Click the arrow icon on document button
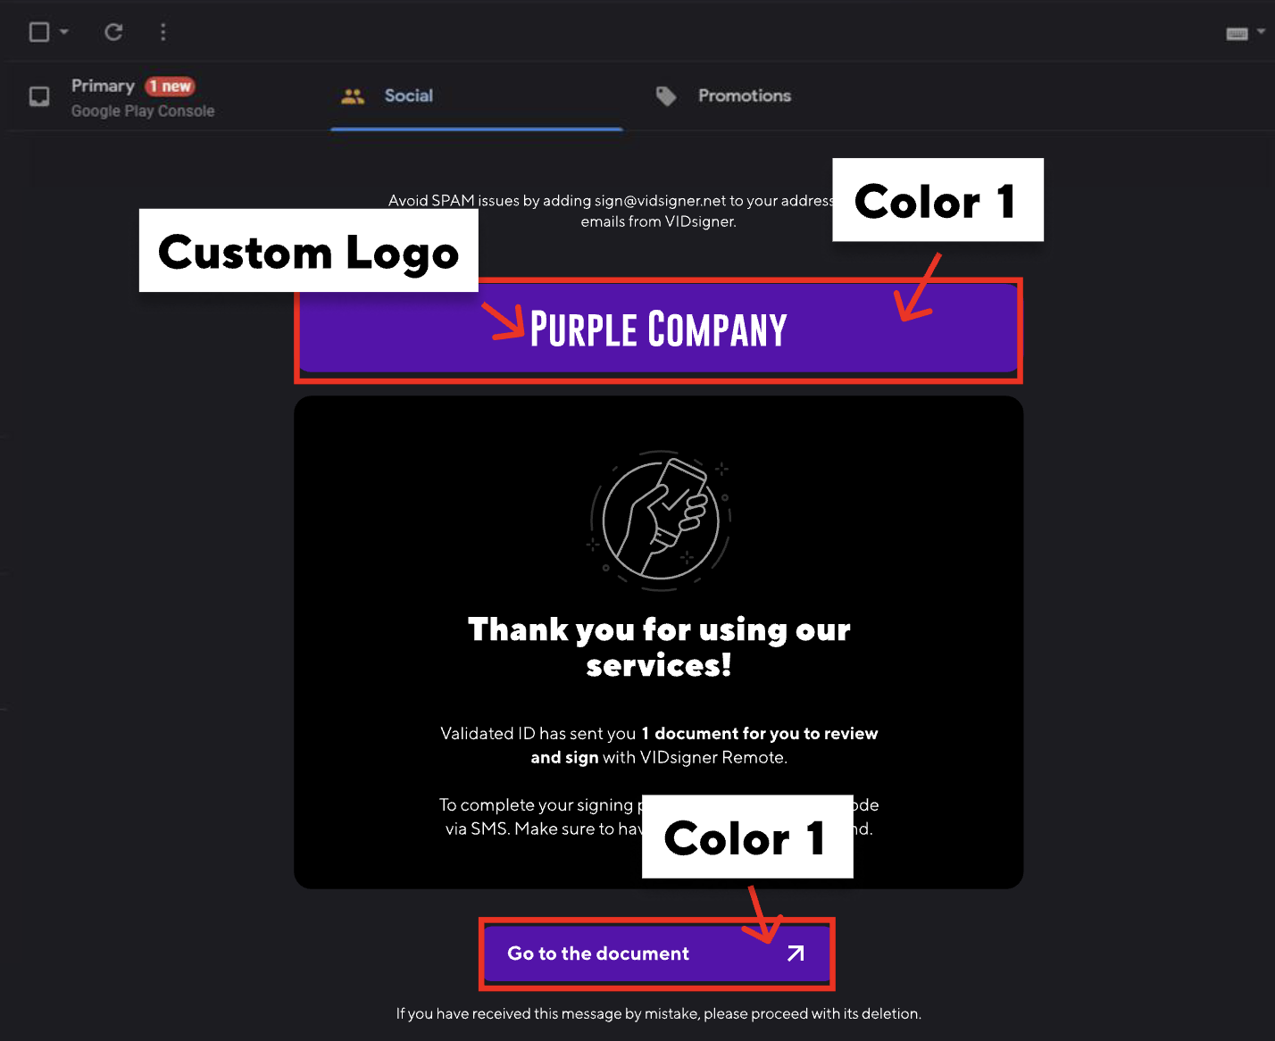This screenshot has width=1275, height=1041. pyautogui.click(x=796, y=954)
